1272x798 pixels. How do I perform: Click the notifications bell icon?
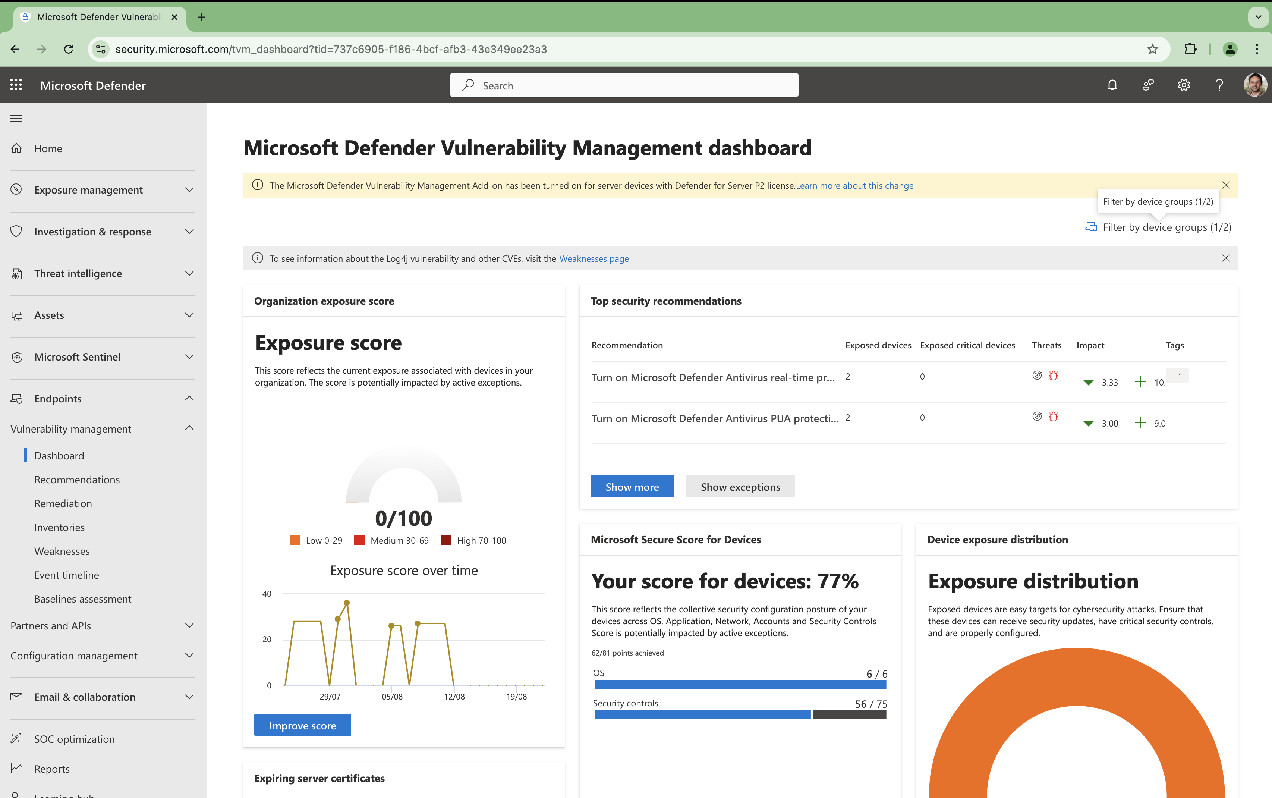tap(1112, 85)
